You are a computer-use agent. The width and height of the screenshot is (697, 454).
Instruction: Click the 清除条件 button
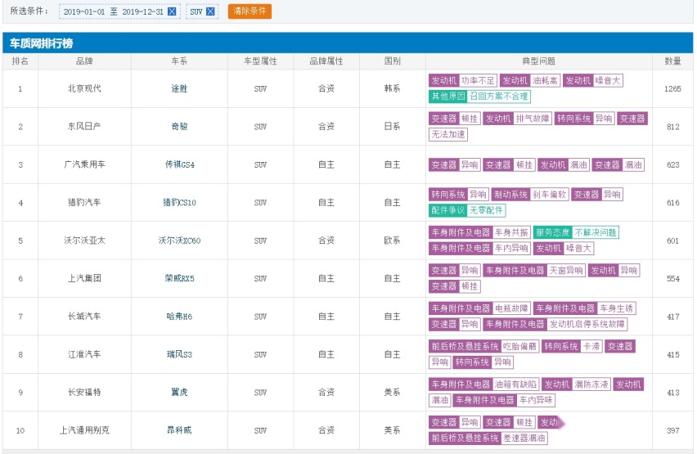(x=250, y=11)
